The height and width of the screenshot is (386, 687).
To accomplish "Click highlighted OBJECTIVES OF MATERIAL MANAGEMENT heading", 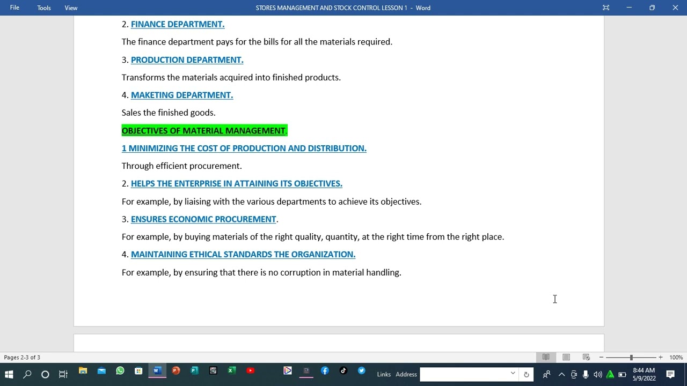I will coord(204,130).
